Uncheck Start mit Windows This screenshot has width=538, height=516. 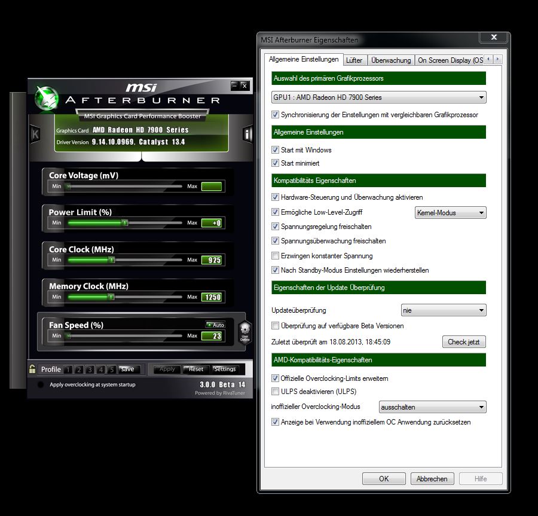pyautogui.click(x=275, y=150)
